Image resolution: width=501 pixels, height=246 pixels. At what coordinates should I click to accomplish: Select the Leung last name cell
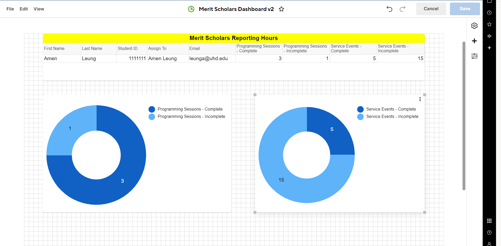point(99,59)
